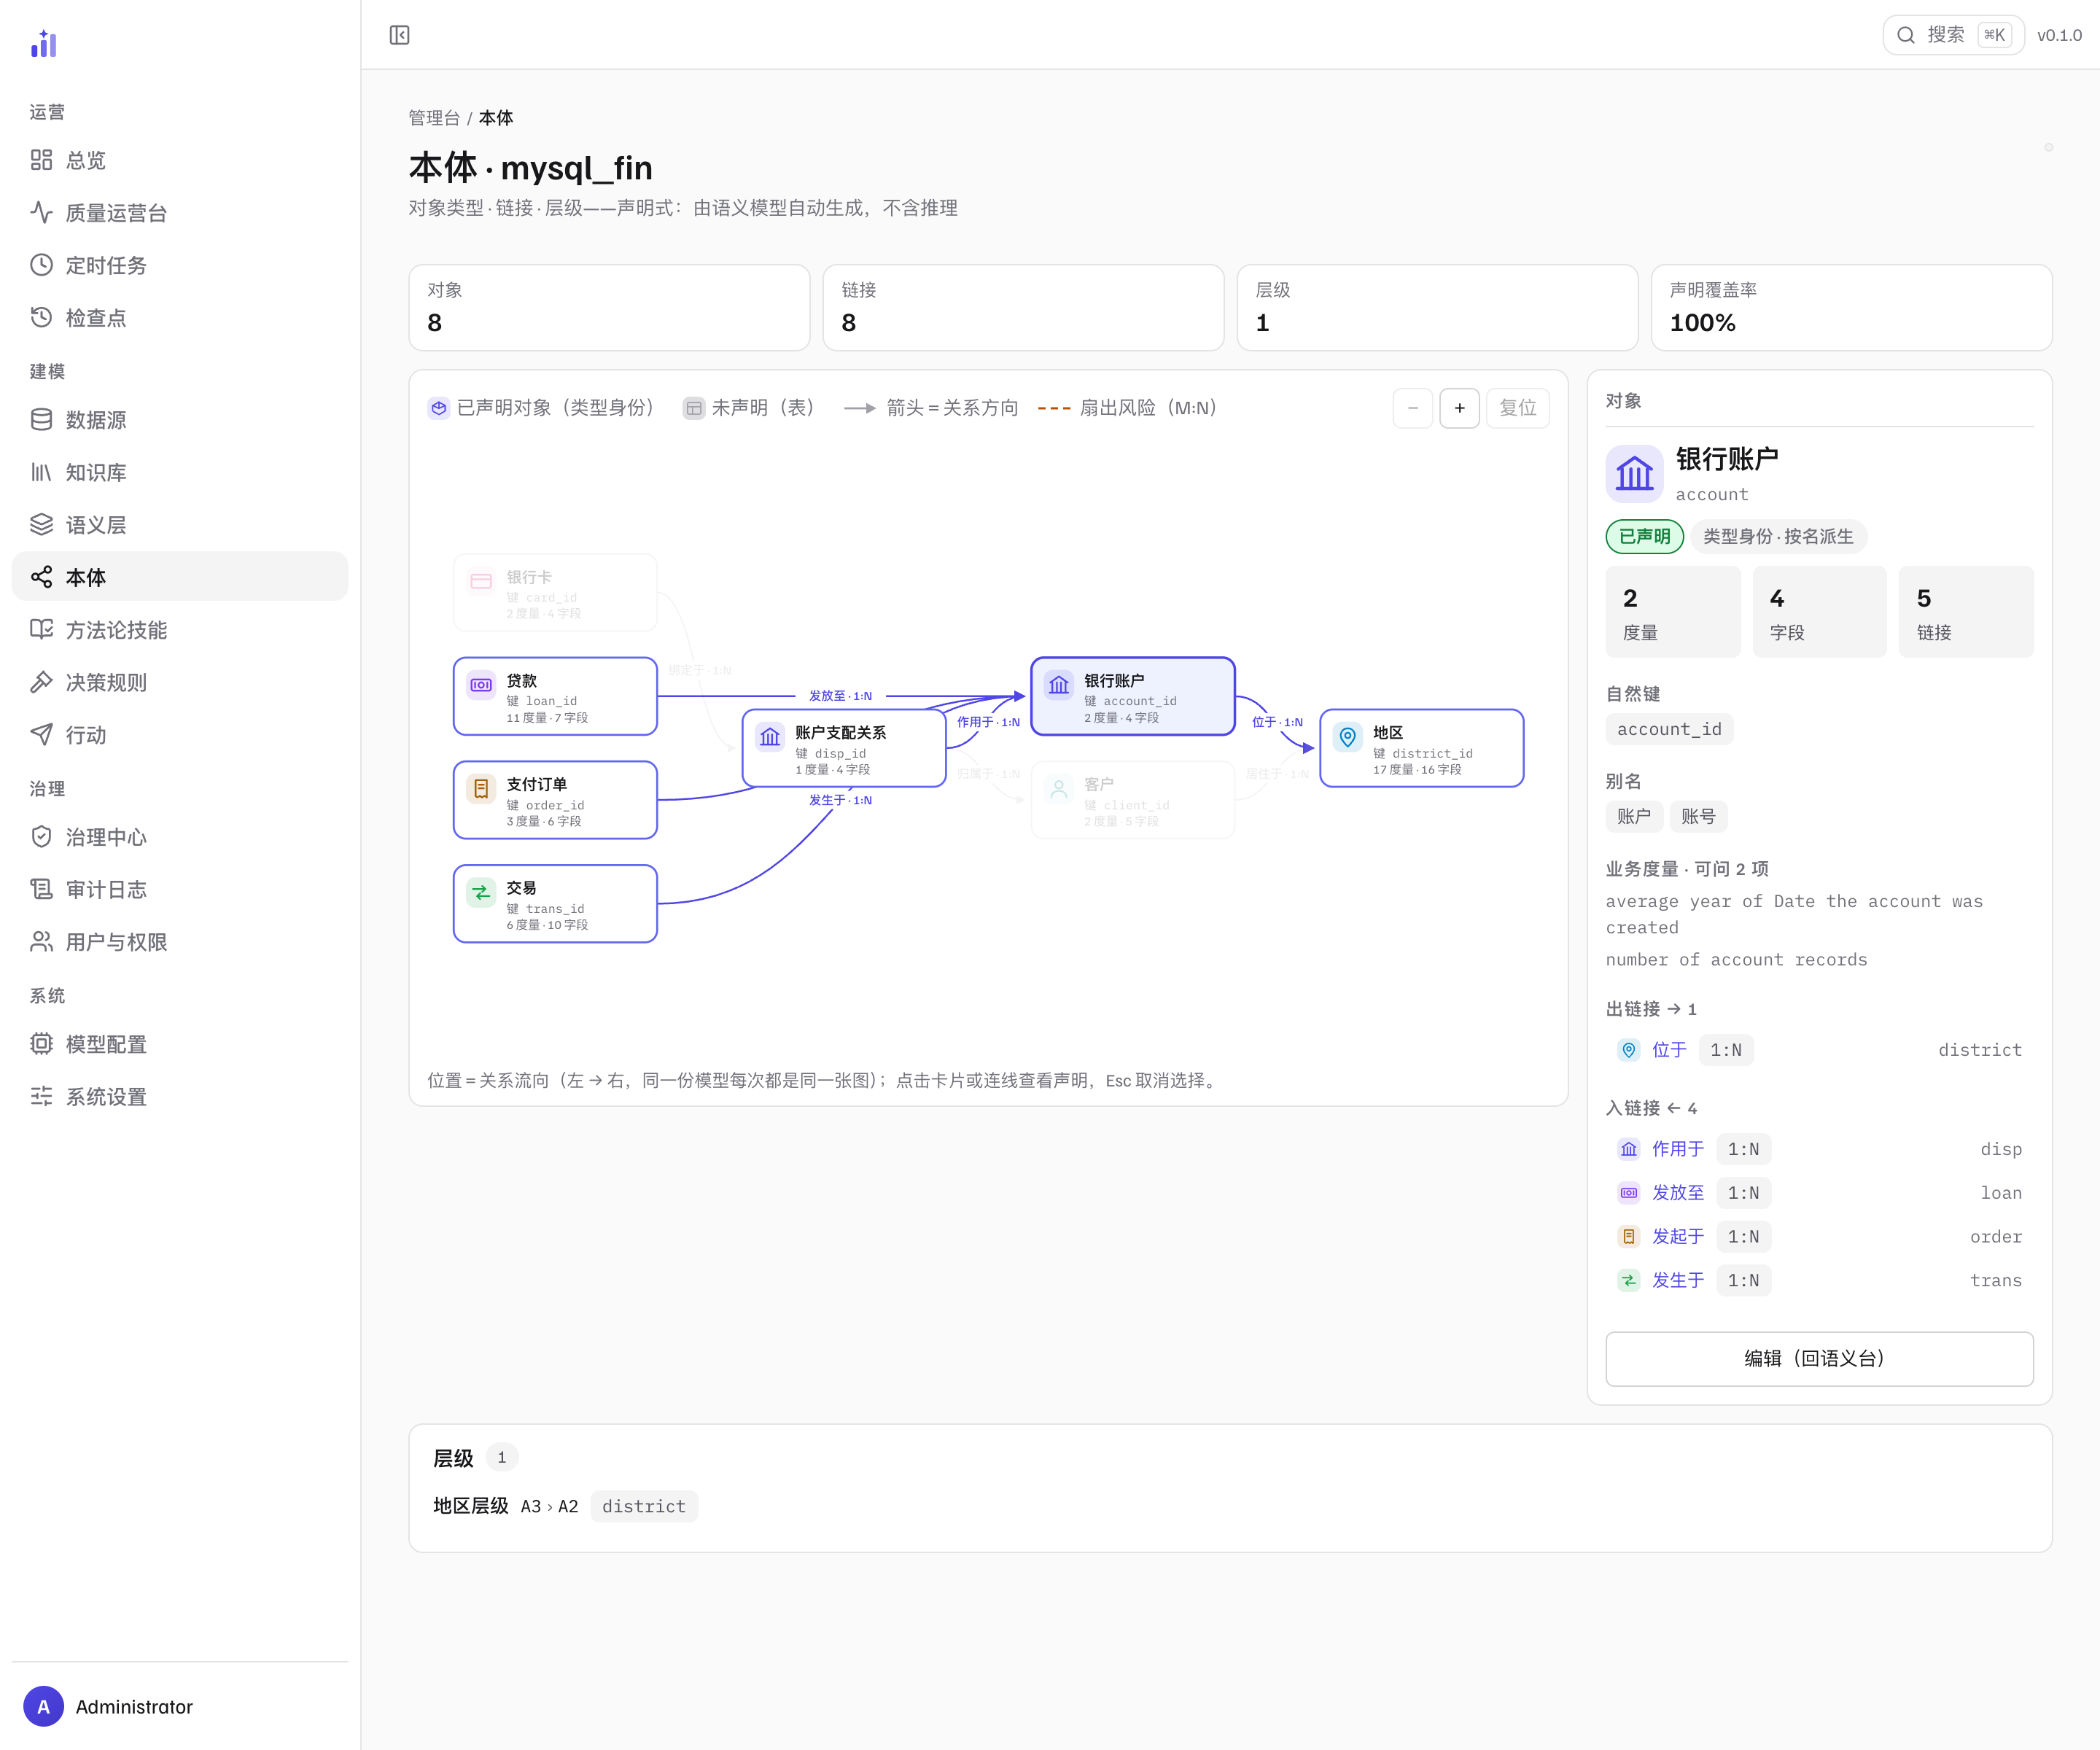Click the 本体 share-node icon
2100x1750 pixels.
pyautogui.click(x=41, y=577)
